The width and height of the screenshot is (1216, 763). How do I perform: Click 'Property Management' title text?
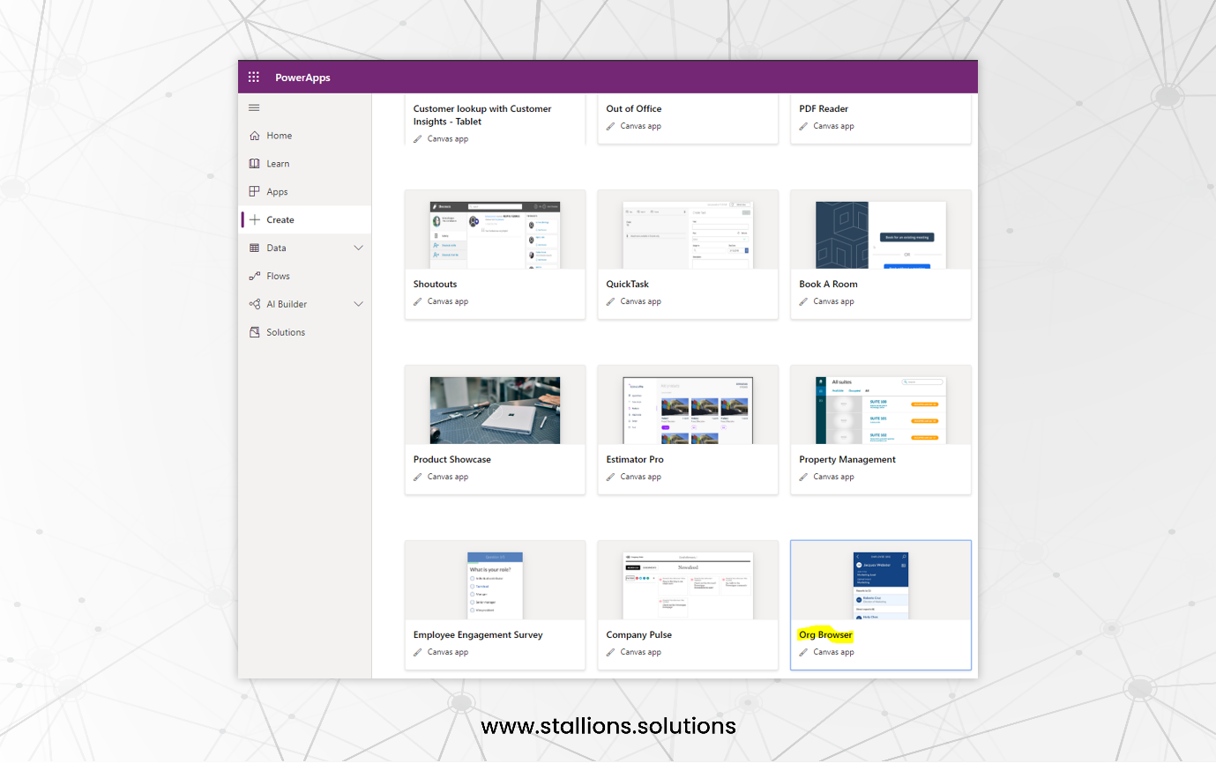click(x=847, y=460)
